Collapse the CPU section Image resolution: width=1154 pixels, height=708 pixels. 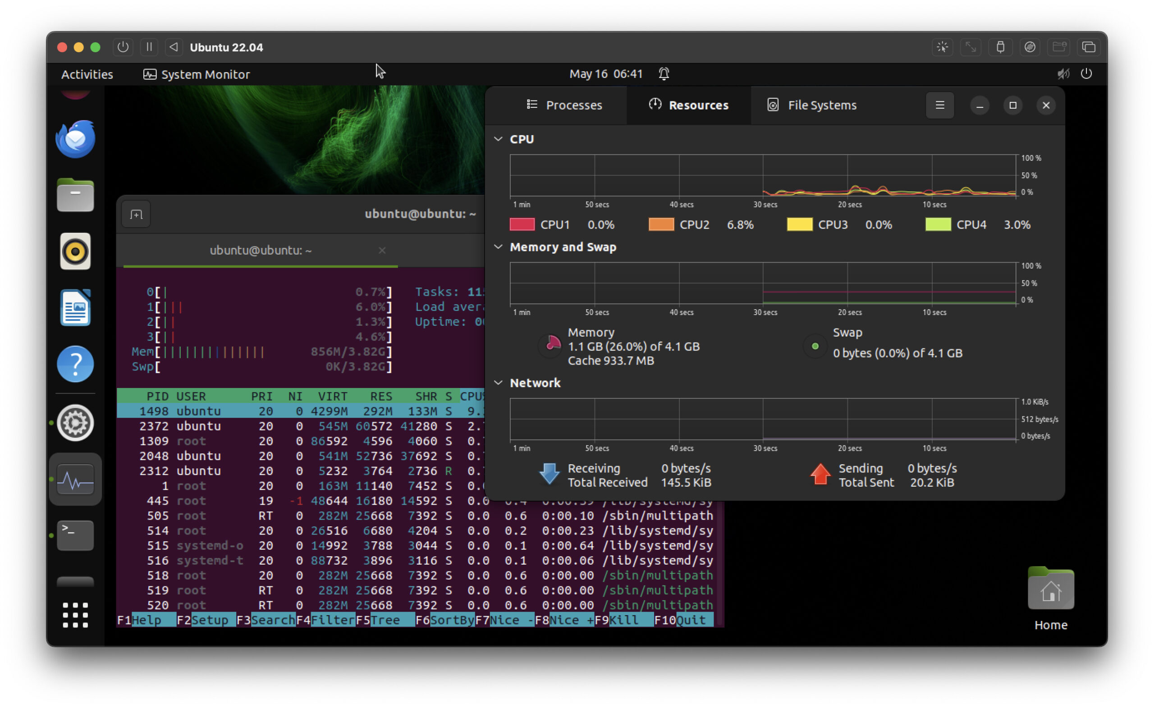coord(498,139)
